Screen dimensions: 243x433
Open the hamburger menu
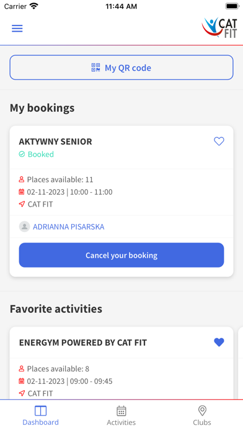point(17,29)
